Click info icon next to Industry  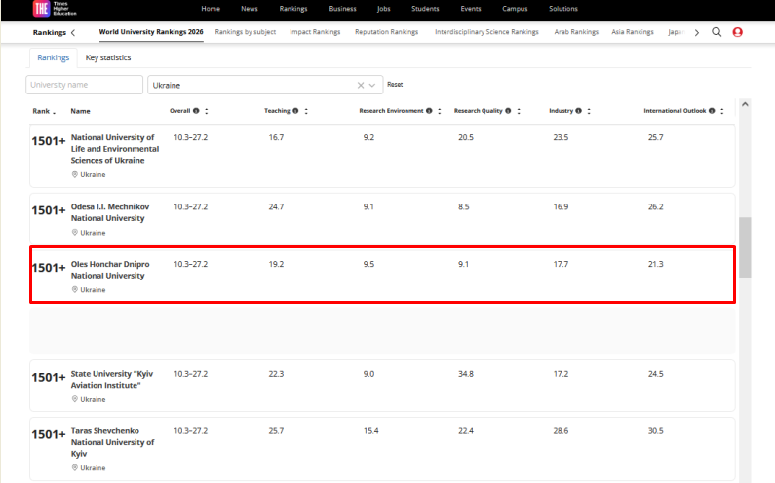tap(579, 111)
